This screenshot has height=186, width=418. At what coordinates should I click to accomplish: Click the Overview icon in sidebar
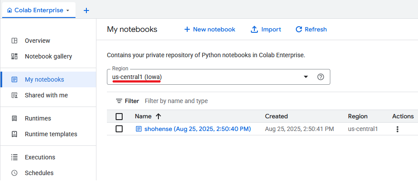[x=14, y=41]
